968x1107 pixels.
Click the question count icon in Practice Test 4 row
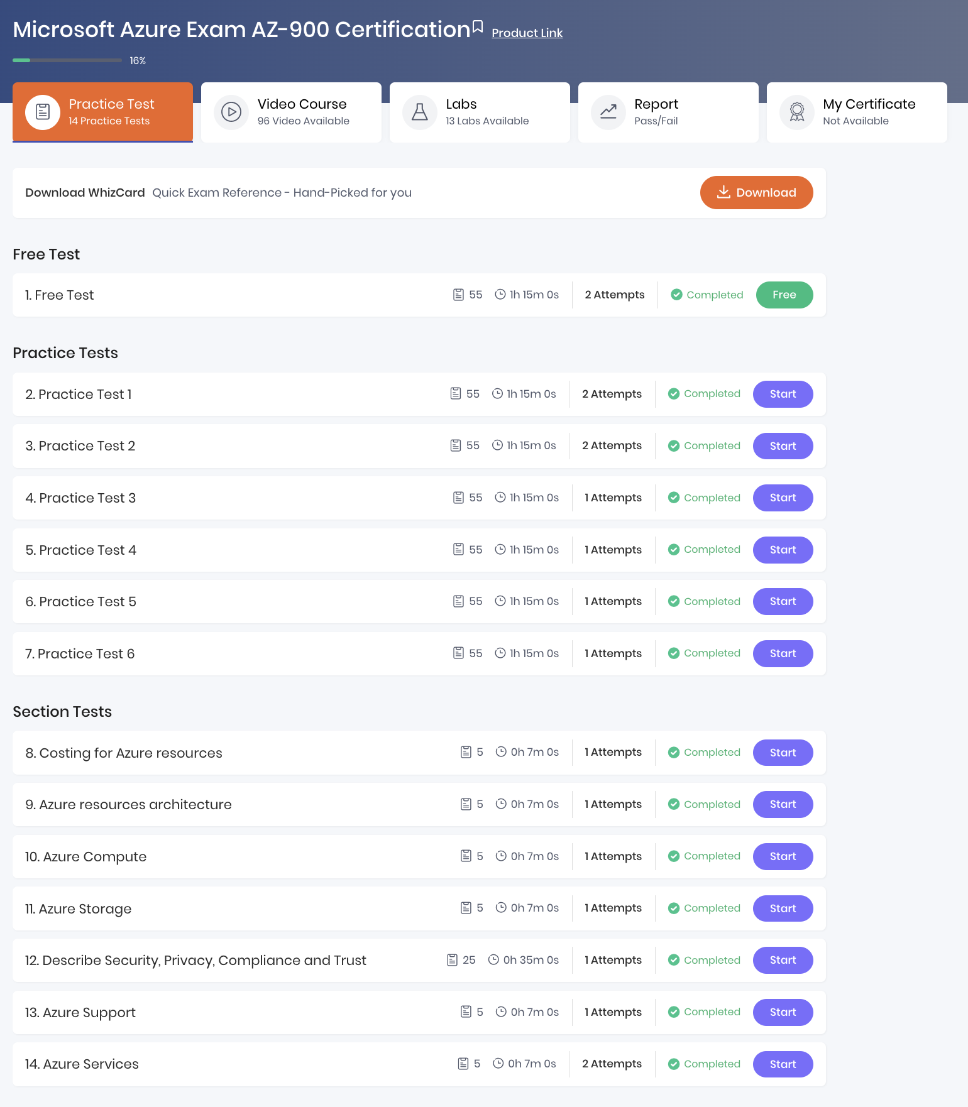coord(459,549)
